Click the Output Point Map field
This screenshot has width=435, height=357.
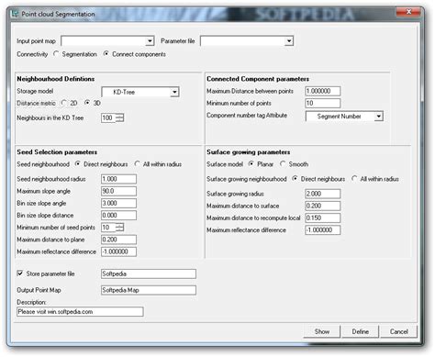tap(149, 290)
